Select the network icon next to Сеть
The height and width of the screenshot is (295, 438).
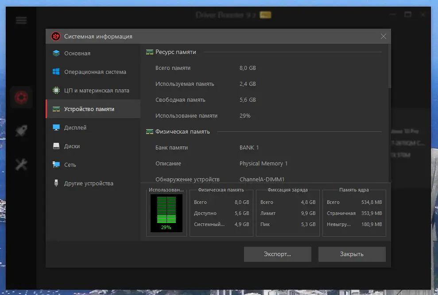click(56, 165)
